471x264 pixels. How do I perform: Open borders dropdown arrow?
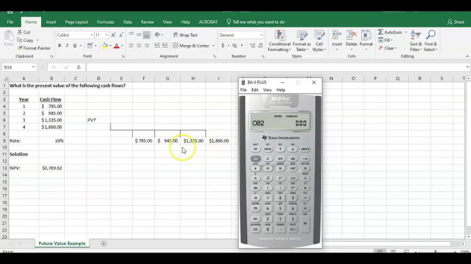[96, 46]
